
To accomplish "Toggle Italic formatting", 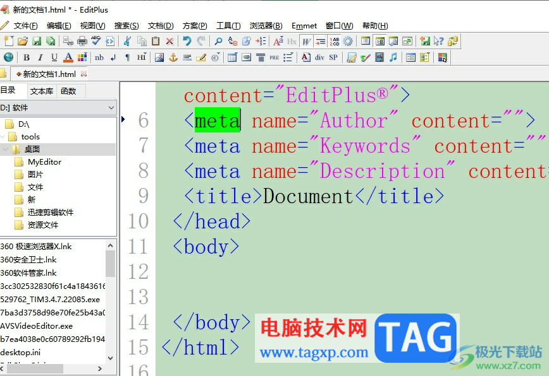I will click(x=40, y=57).
